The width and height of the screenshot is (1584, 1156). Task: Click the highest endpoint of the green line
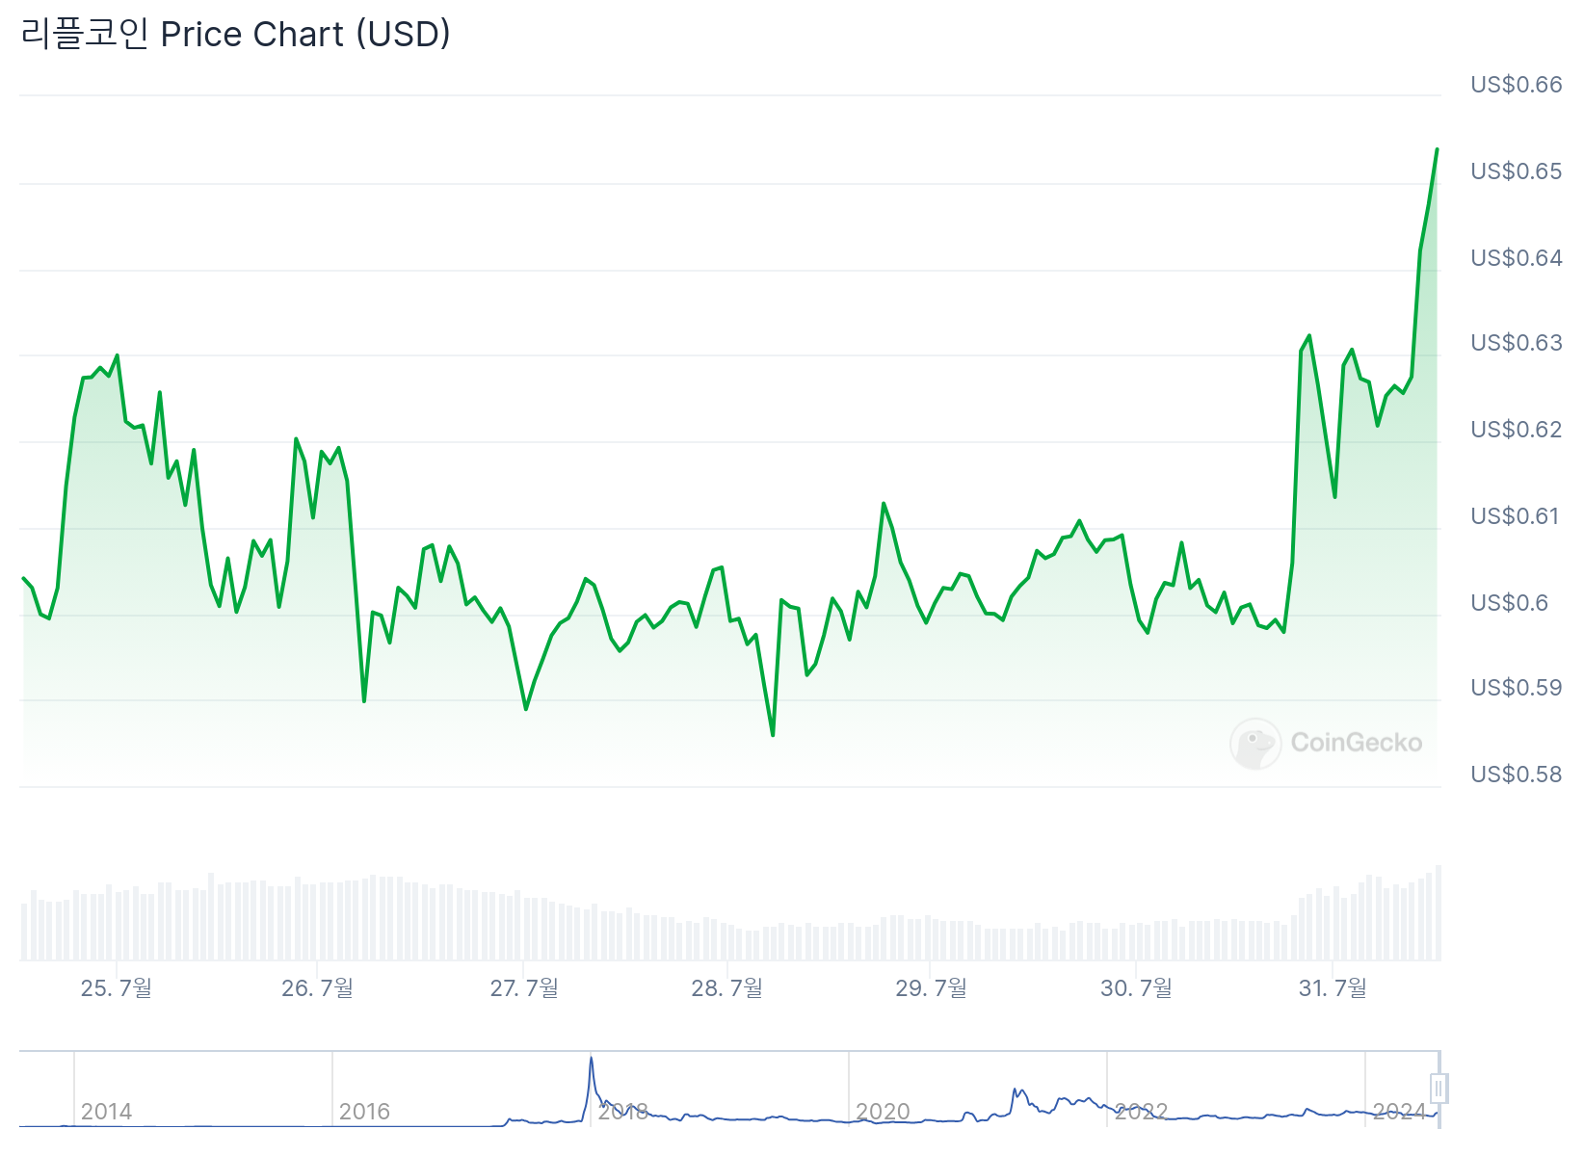[1437, 150]
